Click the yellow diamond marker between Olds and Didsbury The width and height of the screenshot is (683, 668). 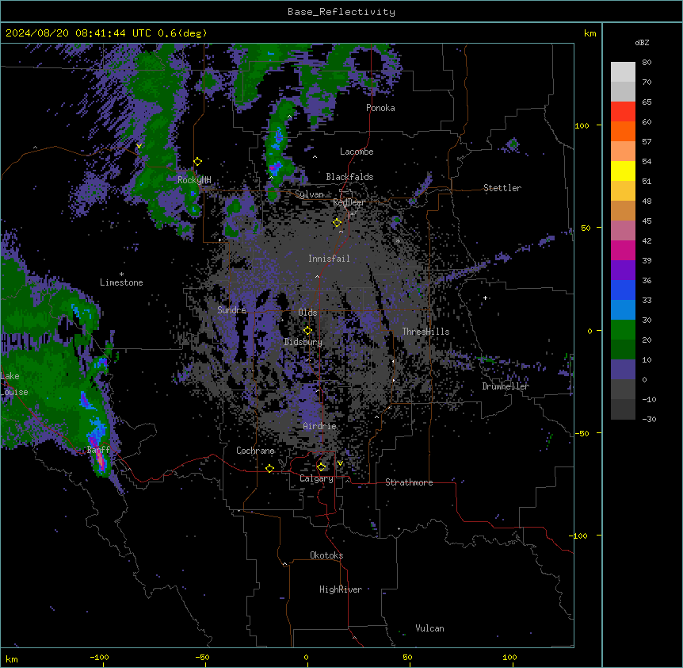(x=307, y=331)
